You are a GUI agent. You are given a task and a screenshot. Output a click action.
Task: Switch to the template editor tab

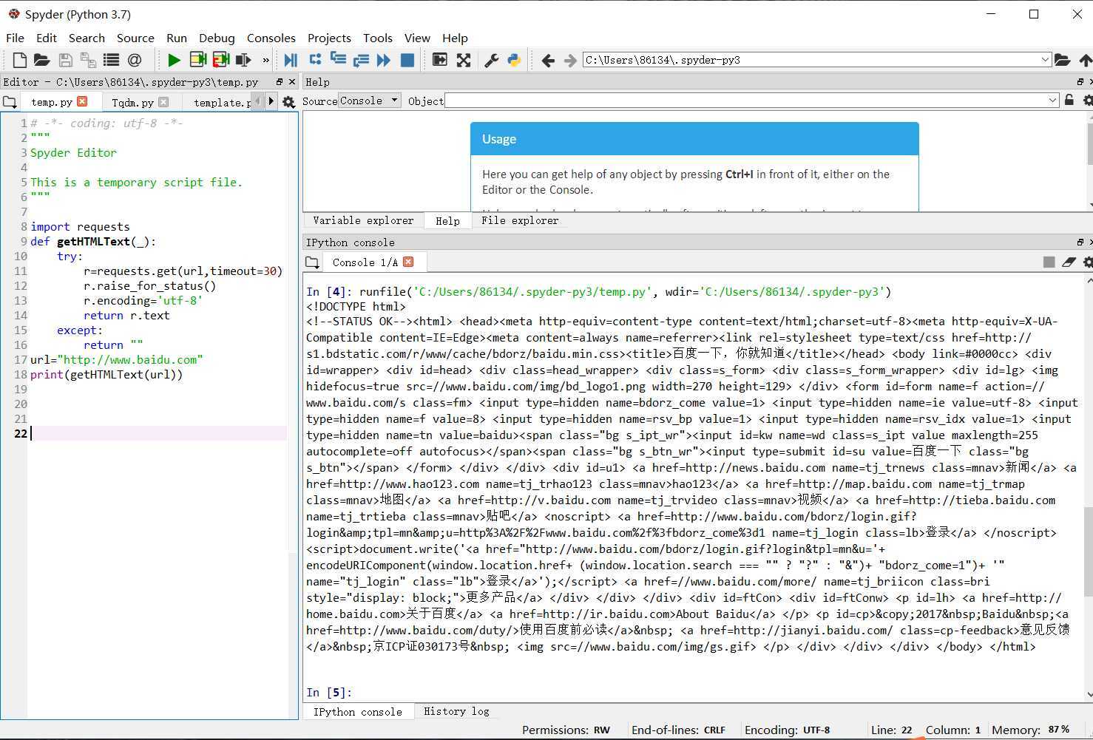(222, 102)
